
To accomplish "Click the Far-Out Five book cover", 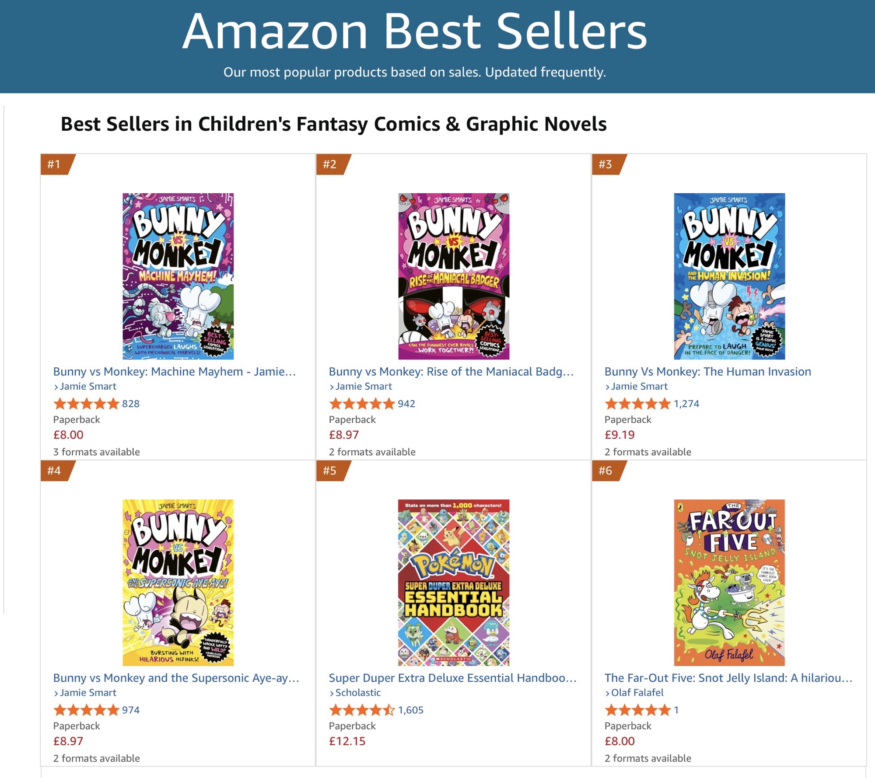I will pos(729,582).
